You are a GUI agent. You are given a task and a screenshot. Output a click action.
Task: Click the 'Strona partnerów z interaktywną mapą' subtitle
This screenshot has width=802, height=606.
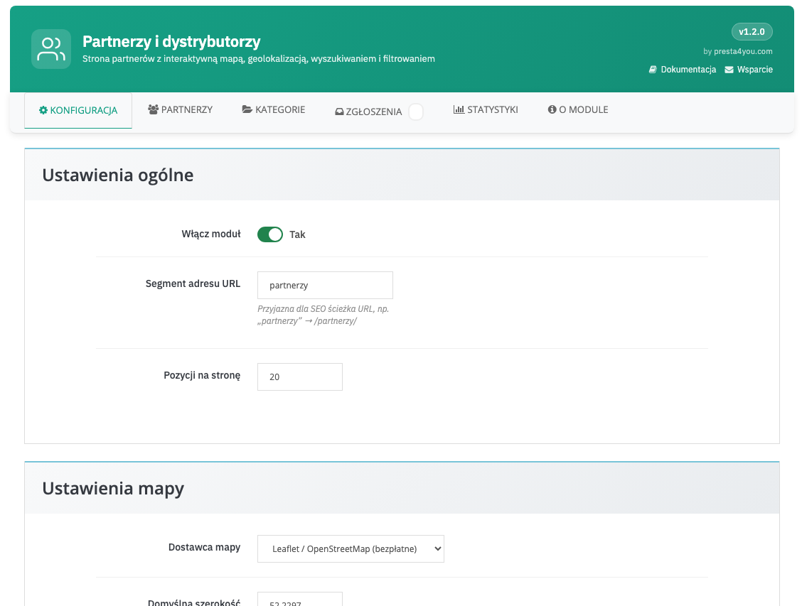tap(259, 59)
